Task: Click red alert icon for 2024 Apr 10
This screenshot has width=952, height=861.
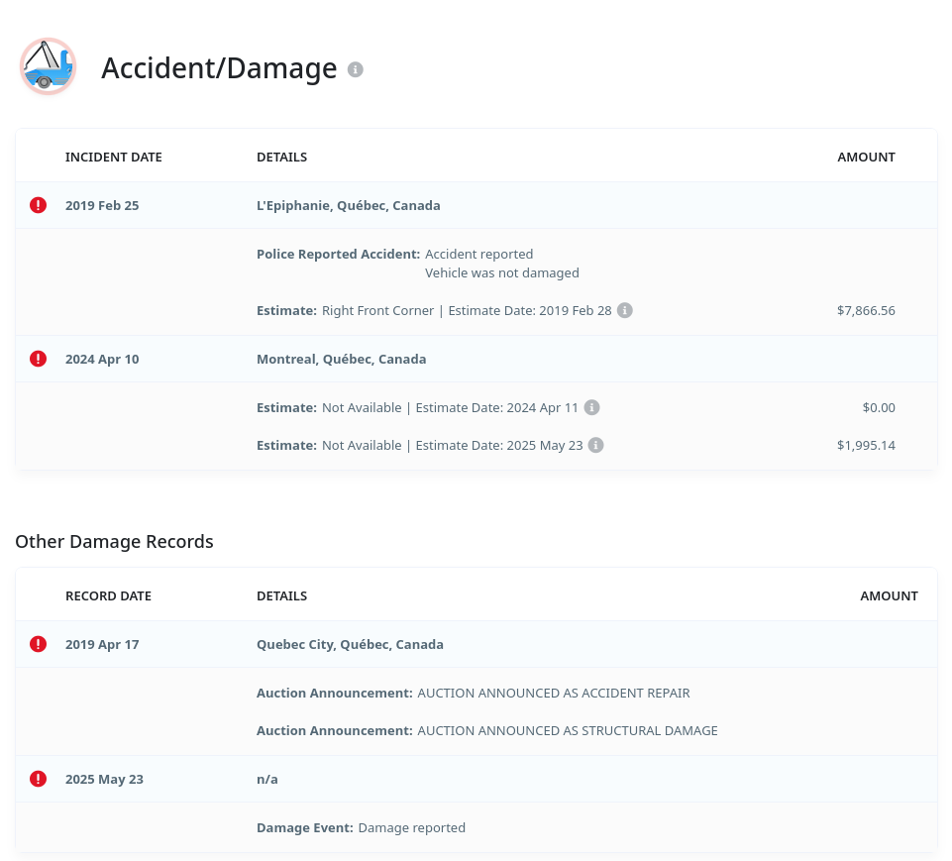Action: 38,359
